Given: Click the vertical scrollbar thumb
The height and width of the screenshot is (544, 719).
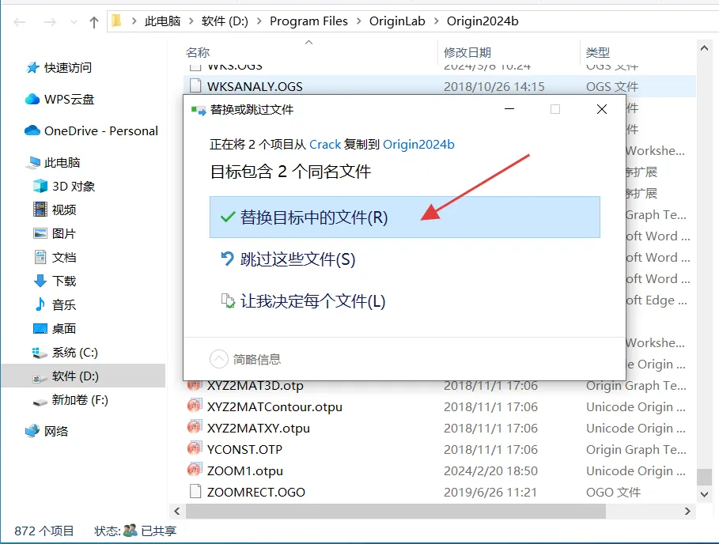Looking at the screenshot, I should [x=704, y=477].
